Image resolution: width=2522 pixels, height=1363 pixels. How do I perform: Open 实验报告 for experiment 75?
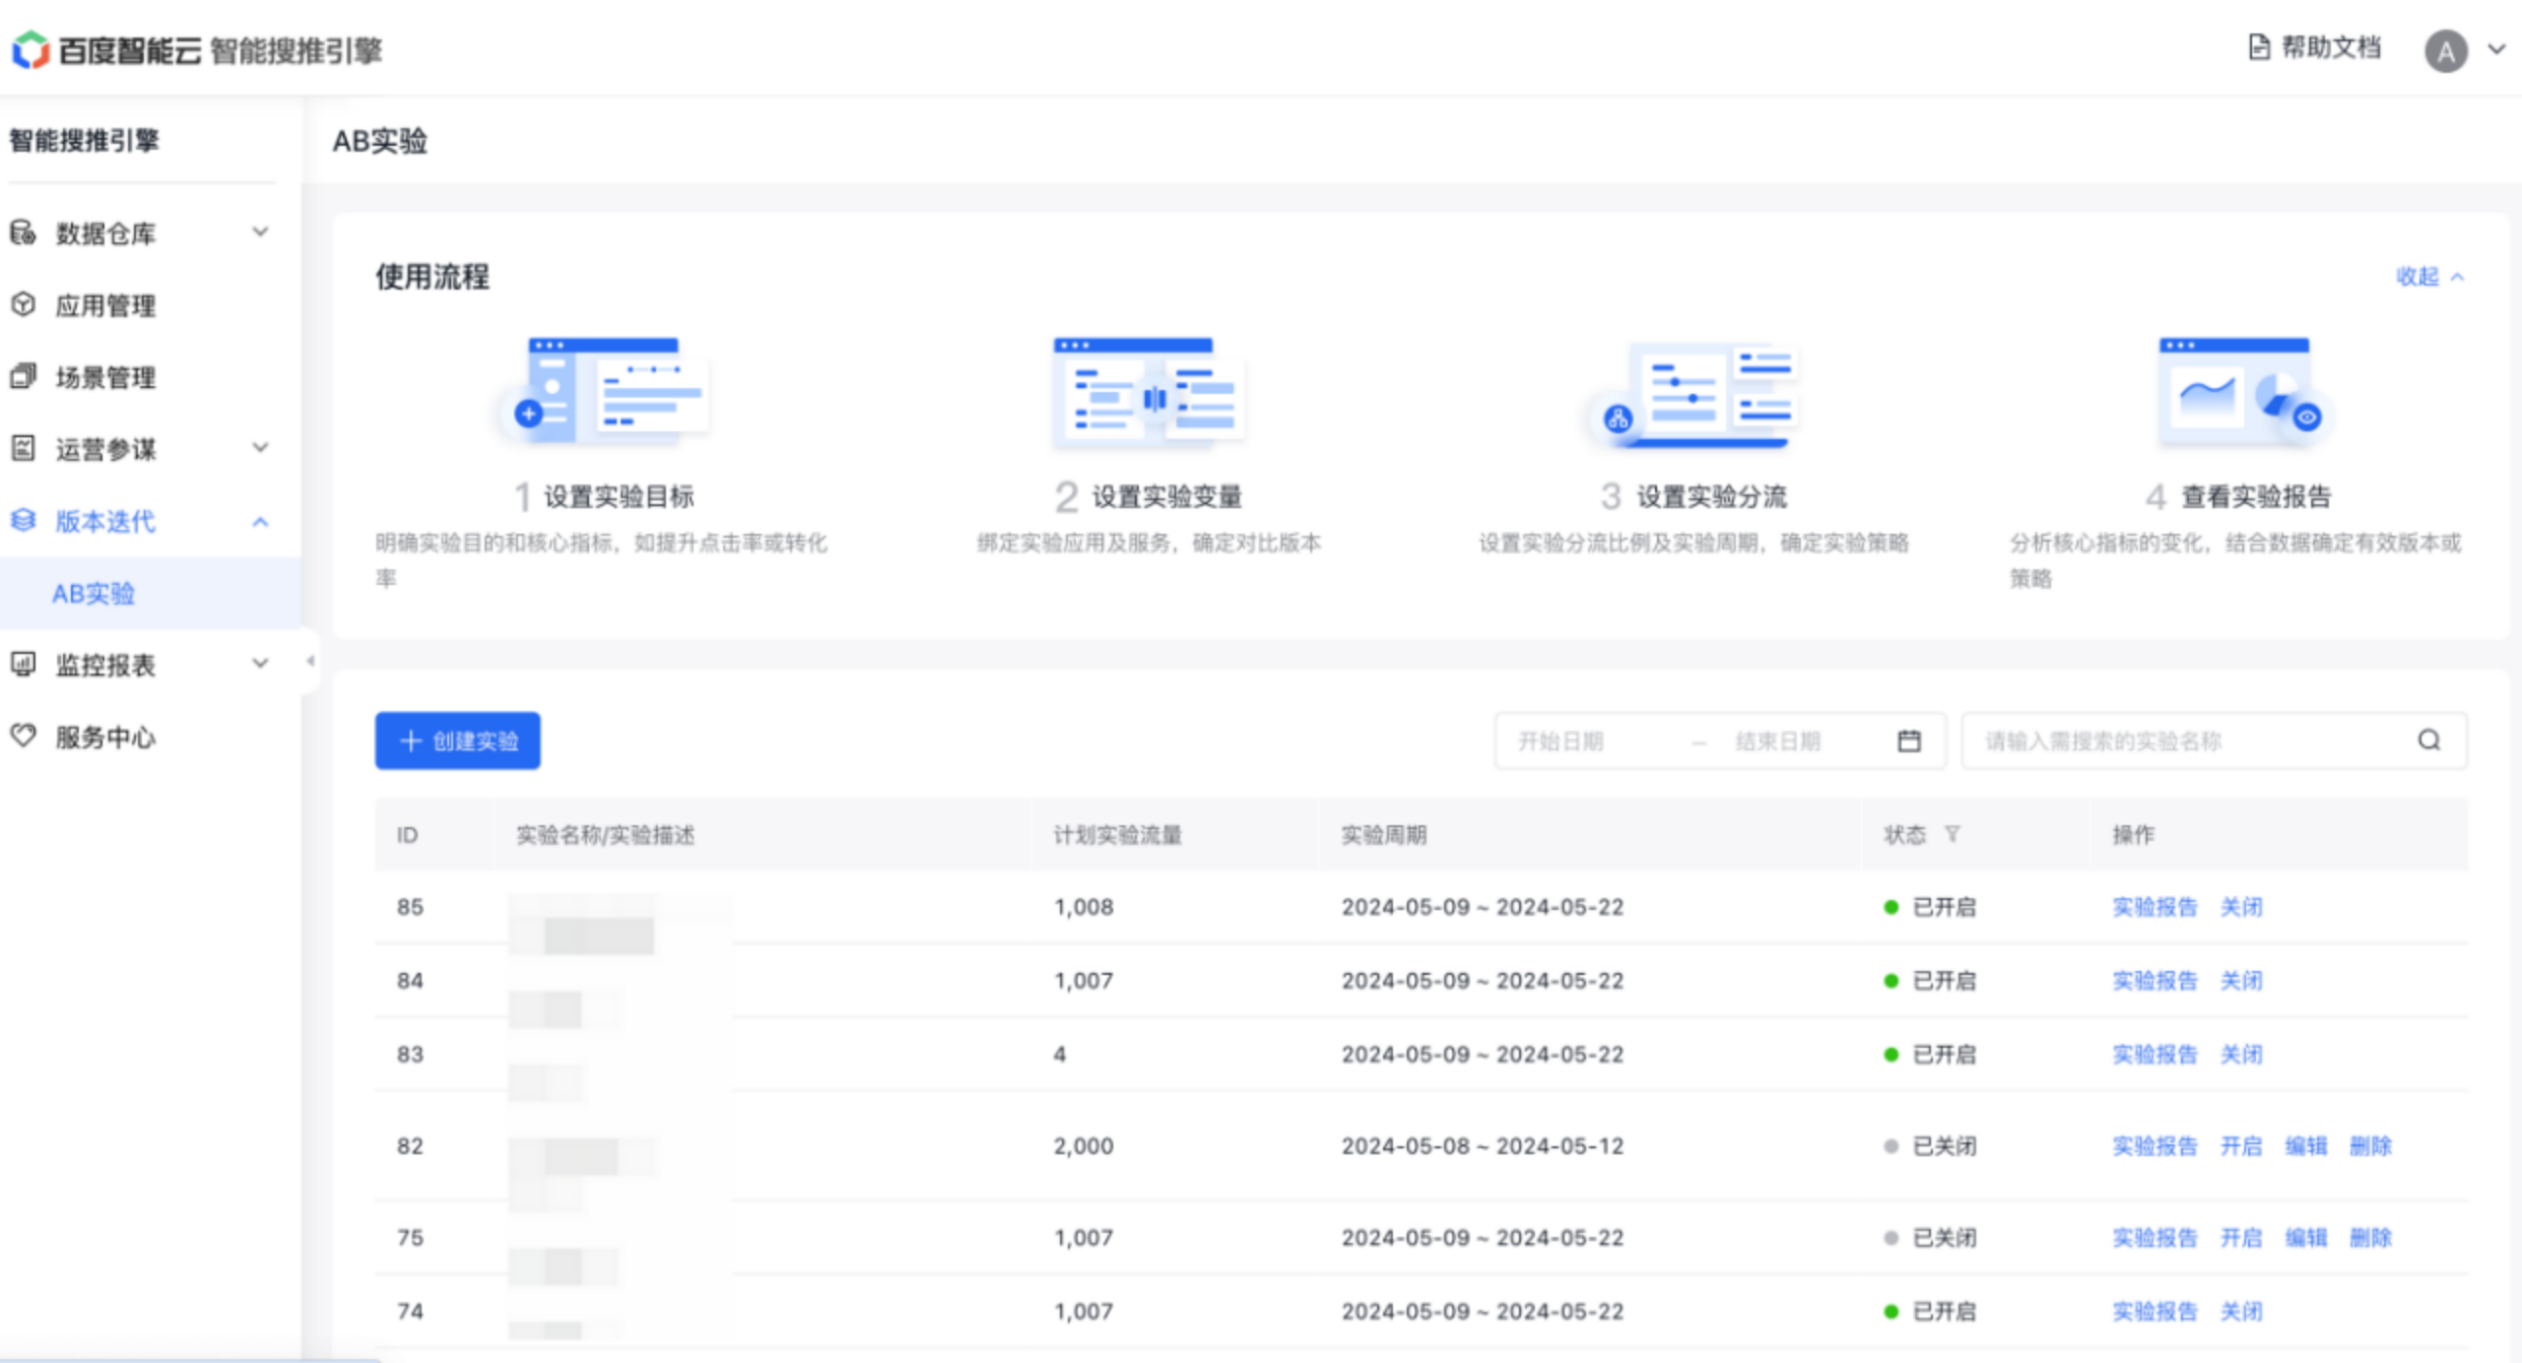2155,1238
